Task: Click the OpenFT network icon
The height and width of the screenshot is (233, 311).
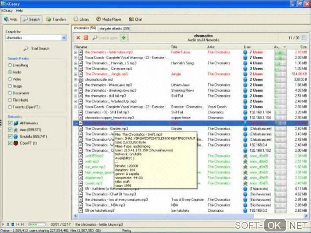Action: [x=16, y=143]
